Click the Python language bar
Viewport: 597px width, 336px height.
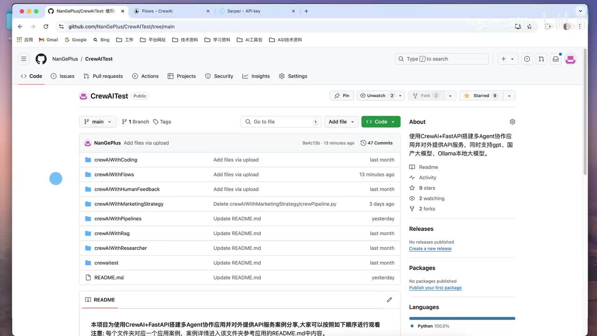tap(462, 318)
